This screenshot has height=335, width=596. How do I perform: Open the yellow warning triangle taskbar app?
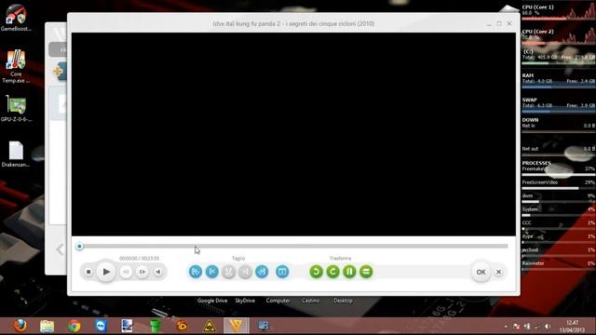coord(209,326)
